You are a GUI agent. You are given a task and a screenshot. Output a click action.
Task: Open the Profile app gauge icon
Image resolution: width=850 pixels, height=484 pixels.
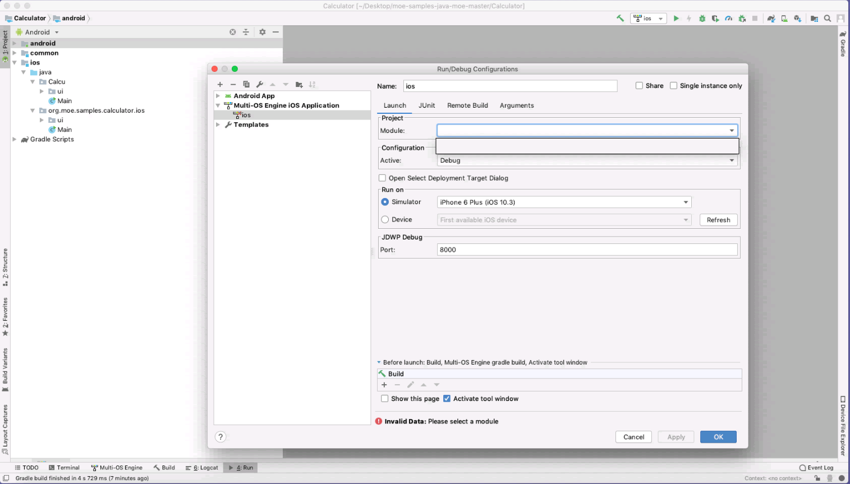click(728, 19)
